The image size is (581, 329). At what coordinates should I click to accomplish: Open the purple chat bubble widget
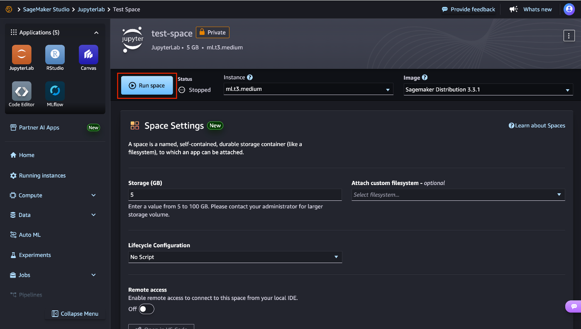(574, 307)
